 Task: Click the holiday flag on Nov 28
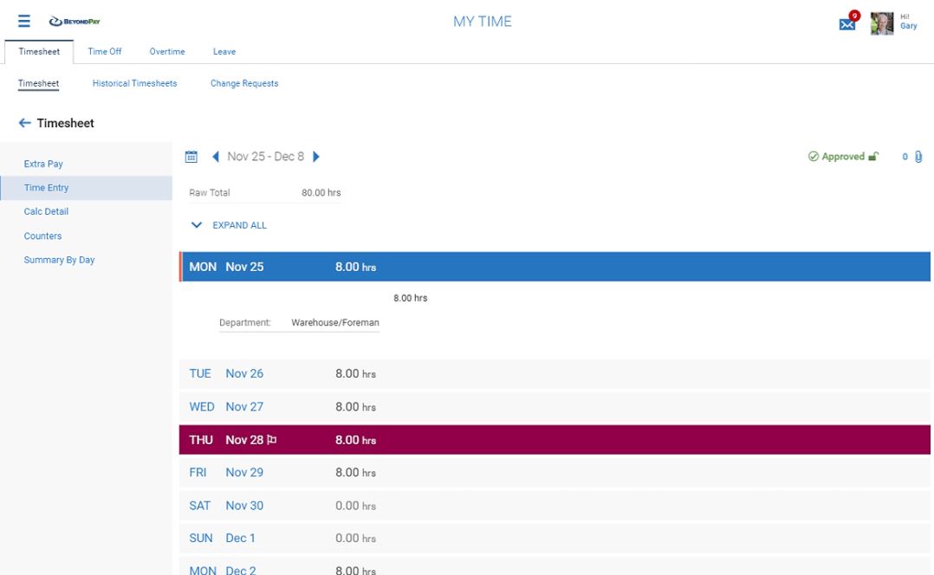point(272,440)
